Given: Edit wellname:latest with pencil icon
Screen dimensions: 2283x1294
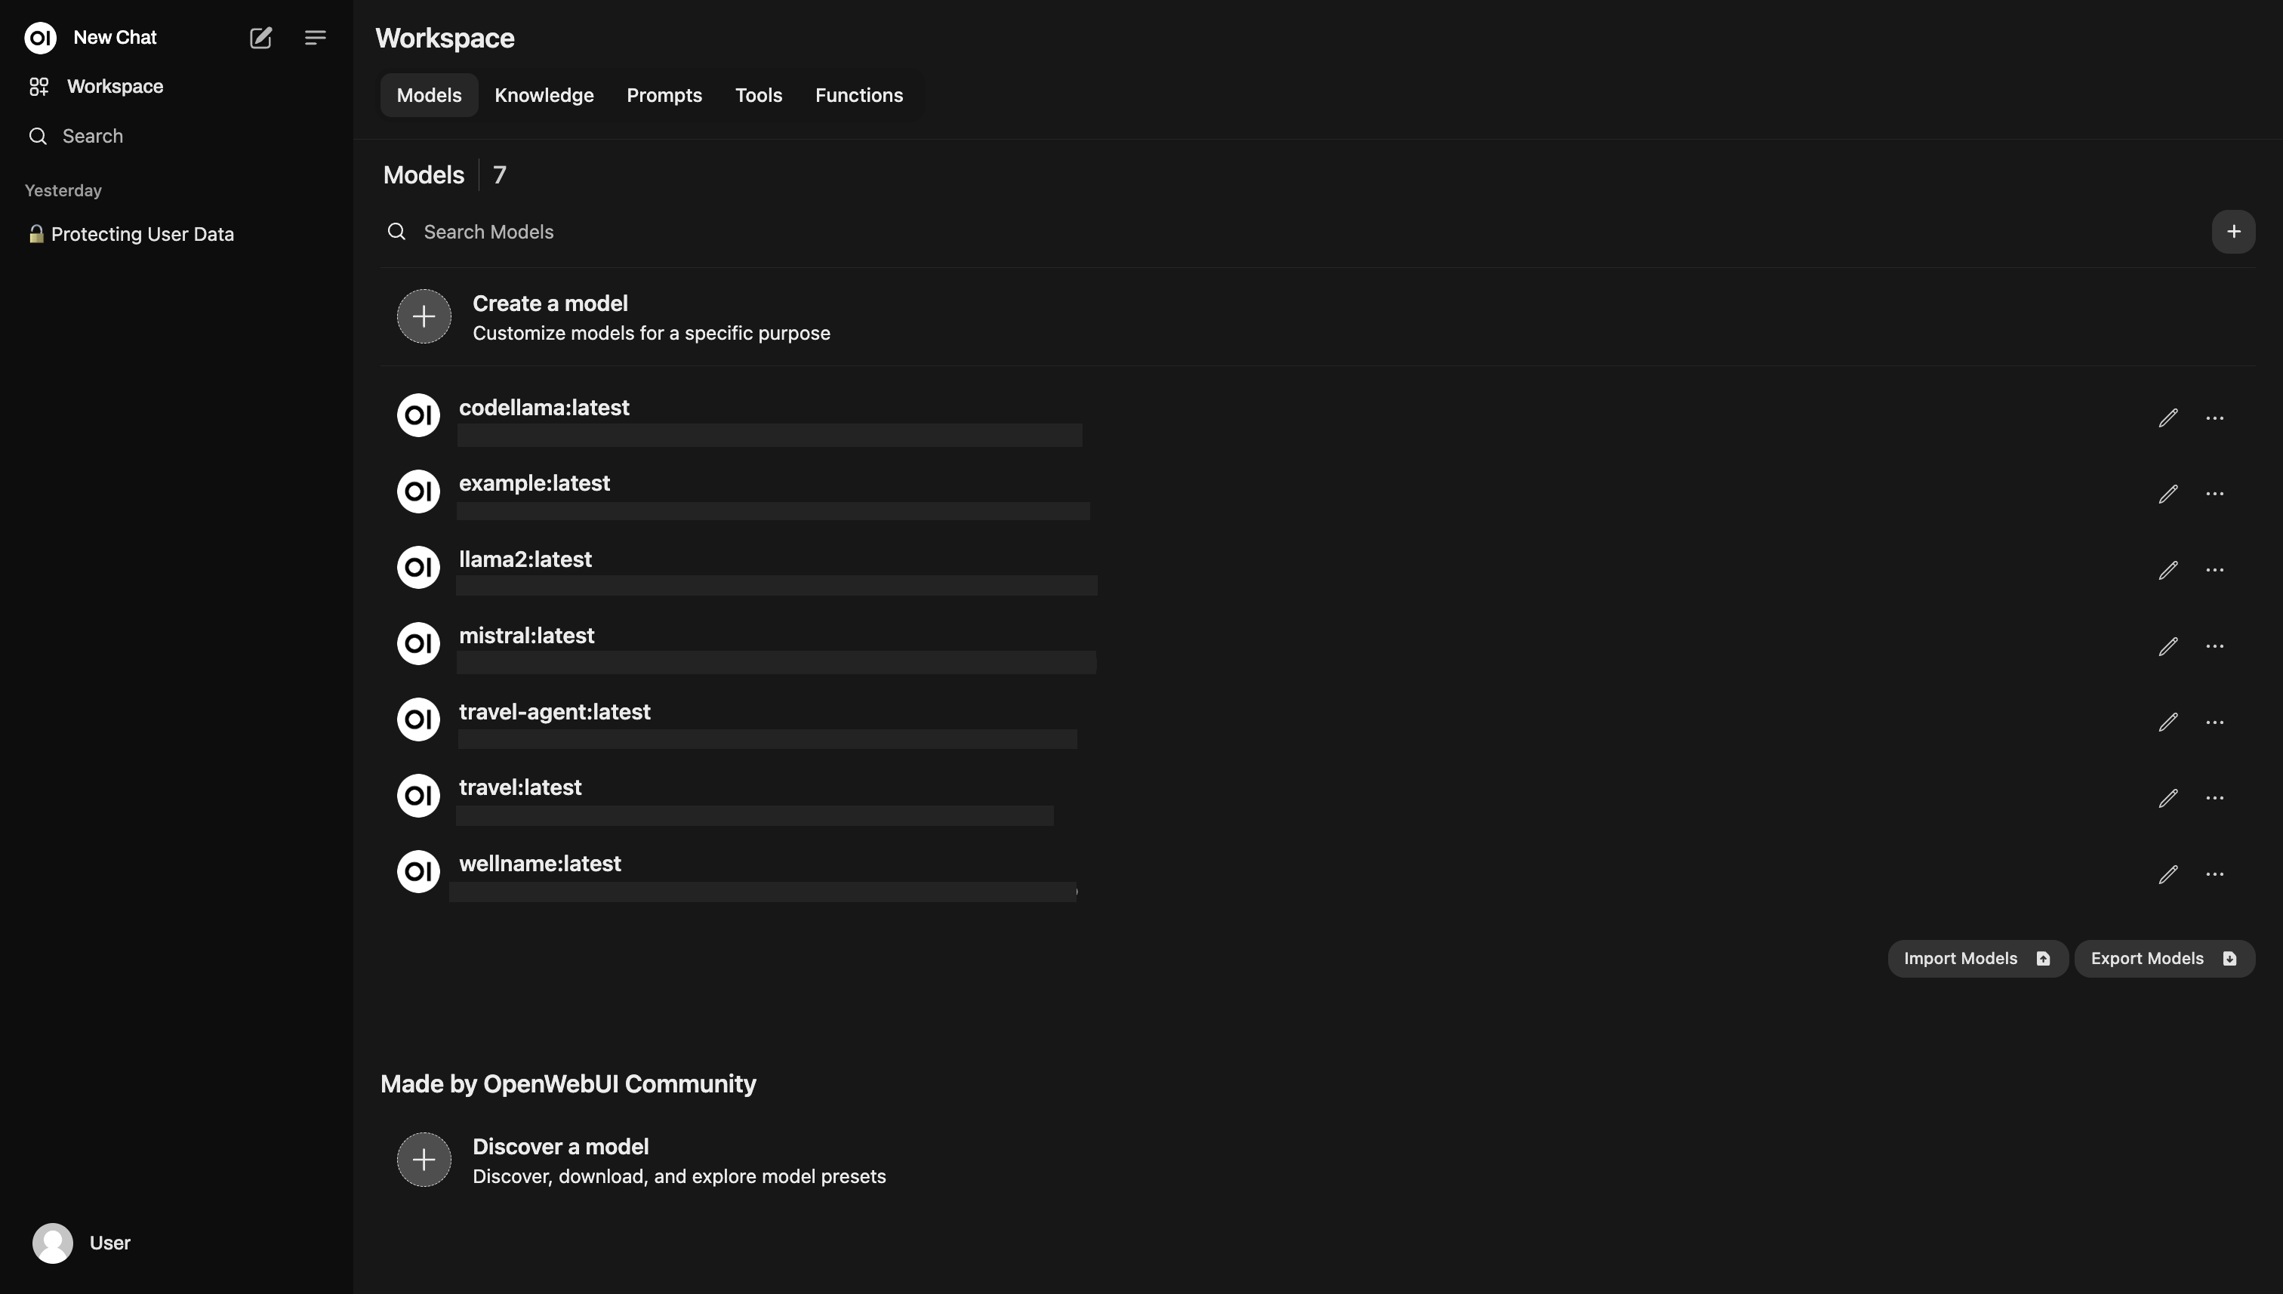Looking at the screenshot, I should coord(2168,874).
